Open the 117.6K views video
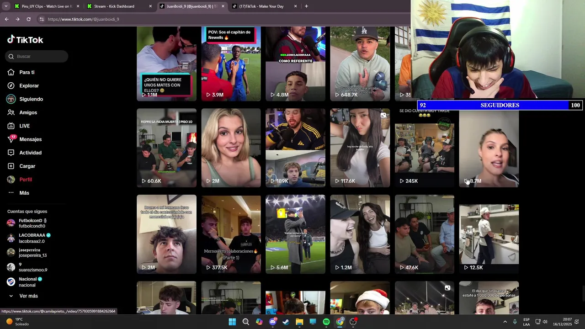This screenshot has width=585, height=329. [x=360, y=148]
